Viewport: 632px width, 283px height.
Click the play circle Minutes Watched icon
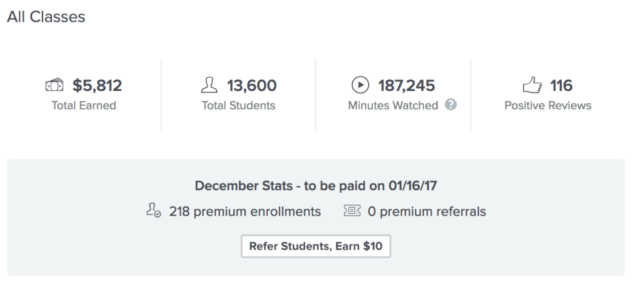tap(360, 85)
